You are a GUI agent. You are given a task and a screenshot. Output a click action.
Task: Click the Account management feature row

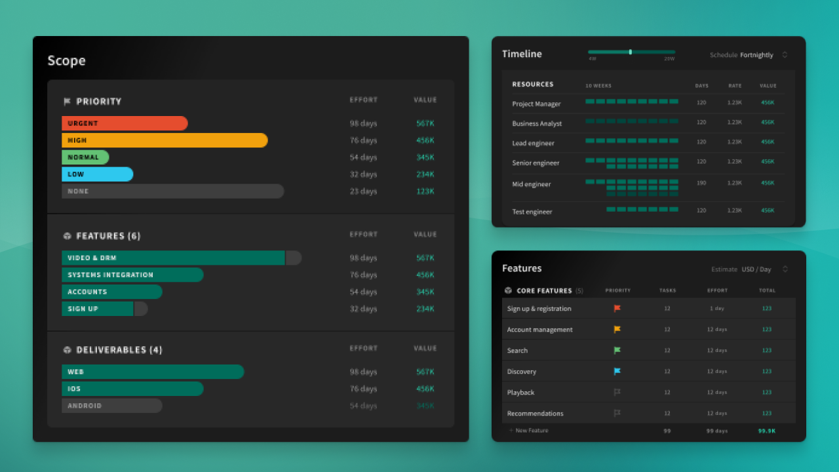pyautogui.click(x=649, y=329)
